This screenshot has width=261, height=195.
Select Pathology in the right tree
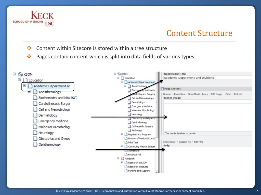pyautogui.click(x=137, y=131)
